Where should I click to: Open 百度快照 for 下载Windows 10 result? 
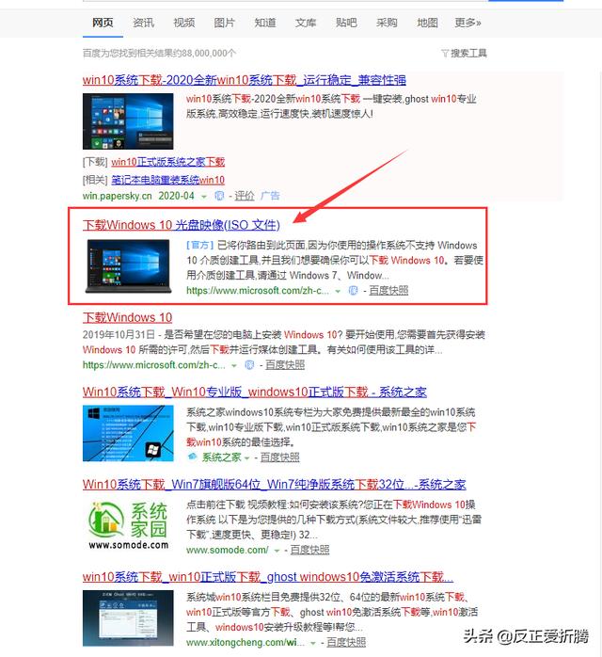click(285, 365)
